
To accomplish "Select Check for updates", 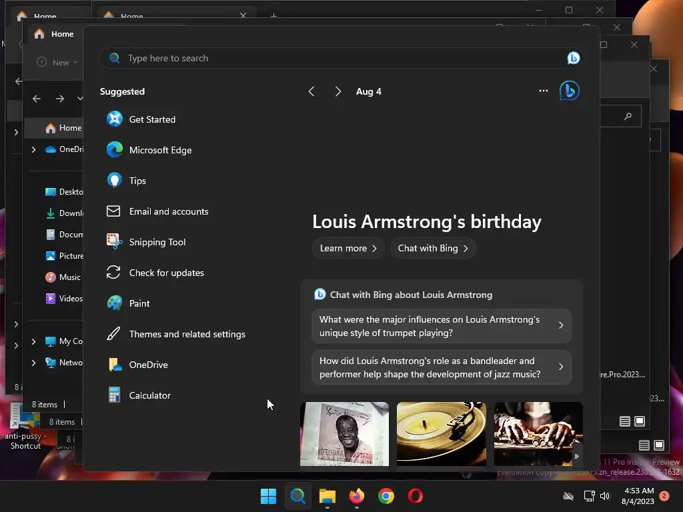I will tap(155, 273).
